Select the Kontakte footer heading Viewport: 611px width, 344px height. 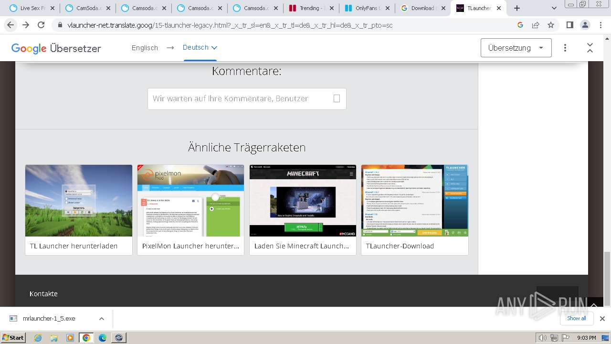pyautogui.click(x=43, y=294)
